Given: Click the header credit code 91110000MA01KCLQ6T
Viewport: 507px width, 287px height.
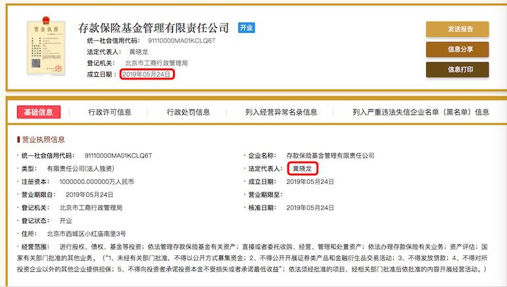Looking at the screenshot, I should point(181,41).
